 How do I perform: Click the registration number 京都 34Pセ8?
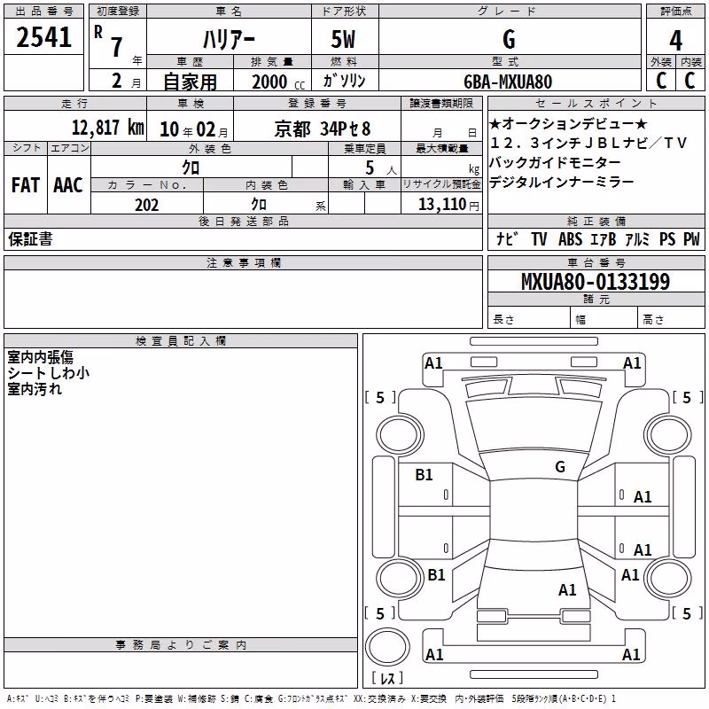tap(323, 129)
